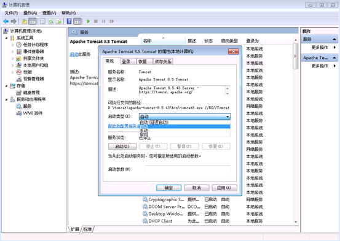Screen dimensions: 340x241
Task: Close the Tomcat properties dialog
Action: (234, 52)
